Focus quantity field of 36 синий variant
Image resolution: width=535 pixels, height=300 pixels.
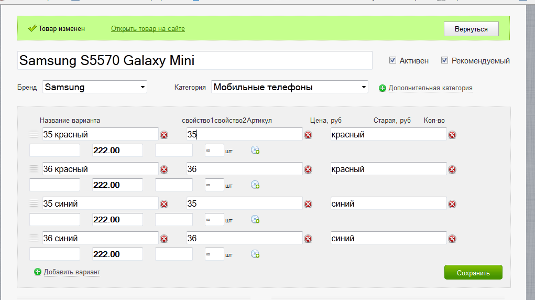coord(214,254)
